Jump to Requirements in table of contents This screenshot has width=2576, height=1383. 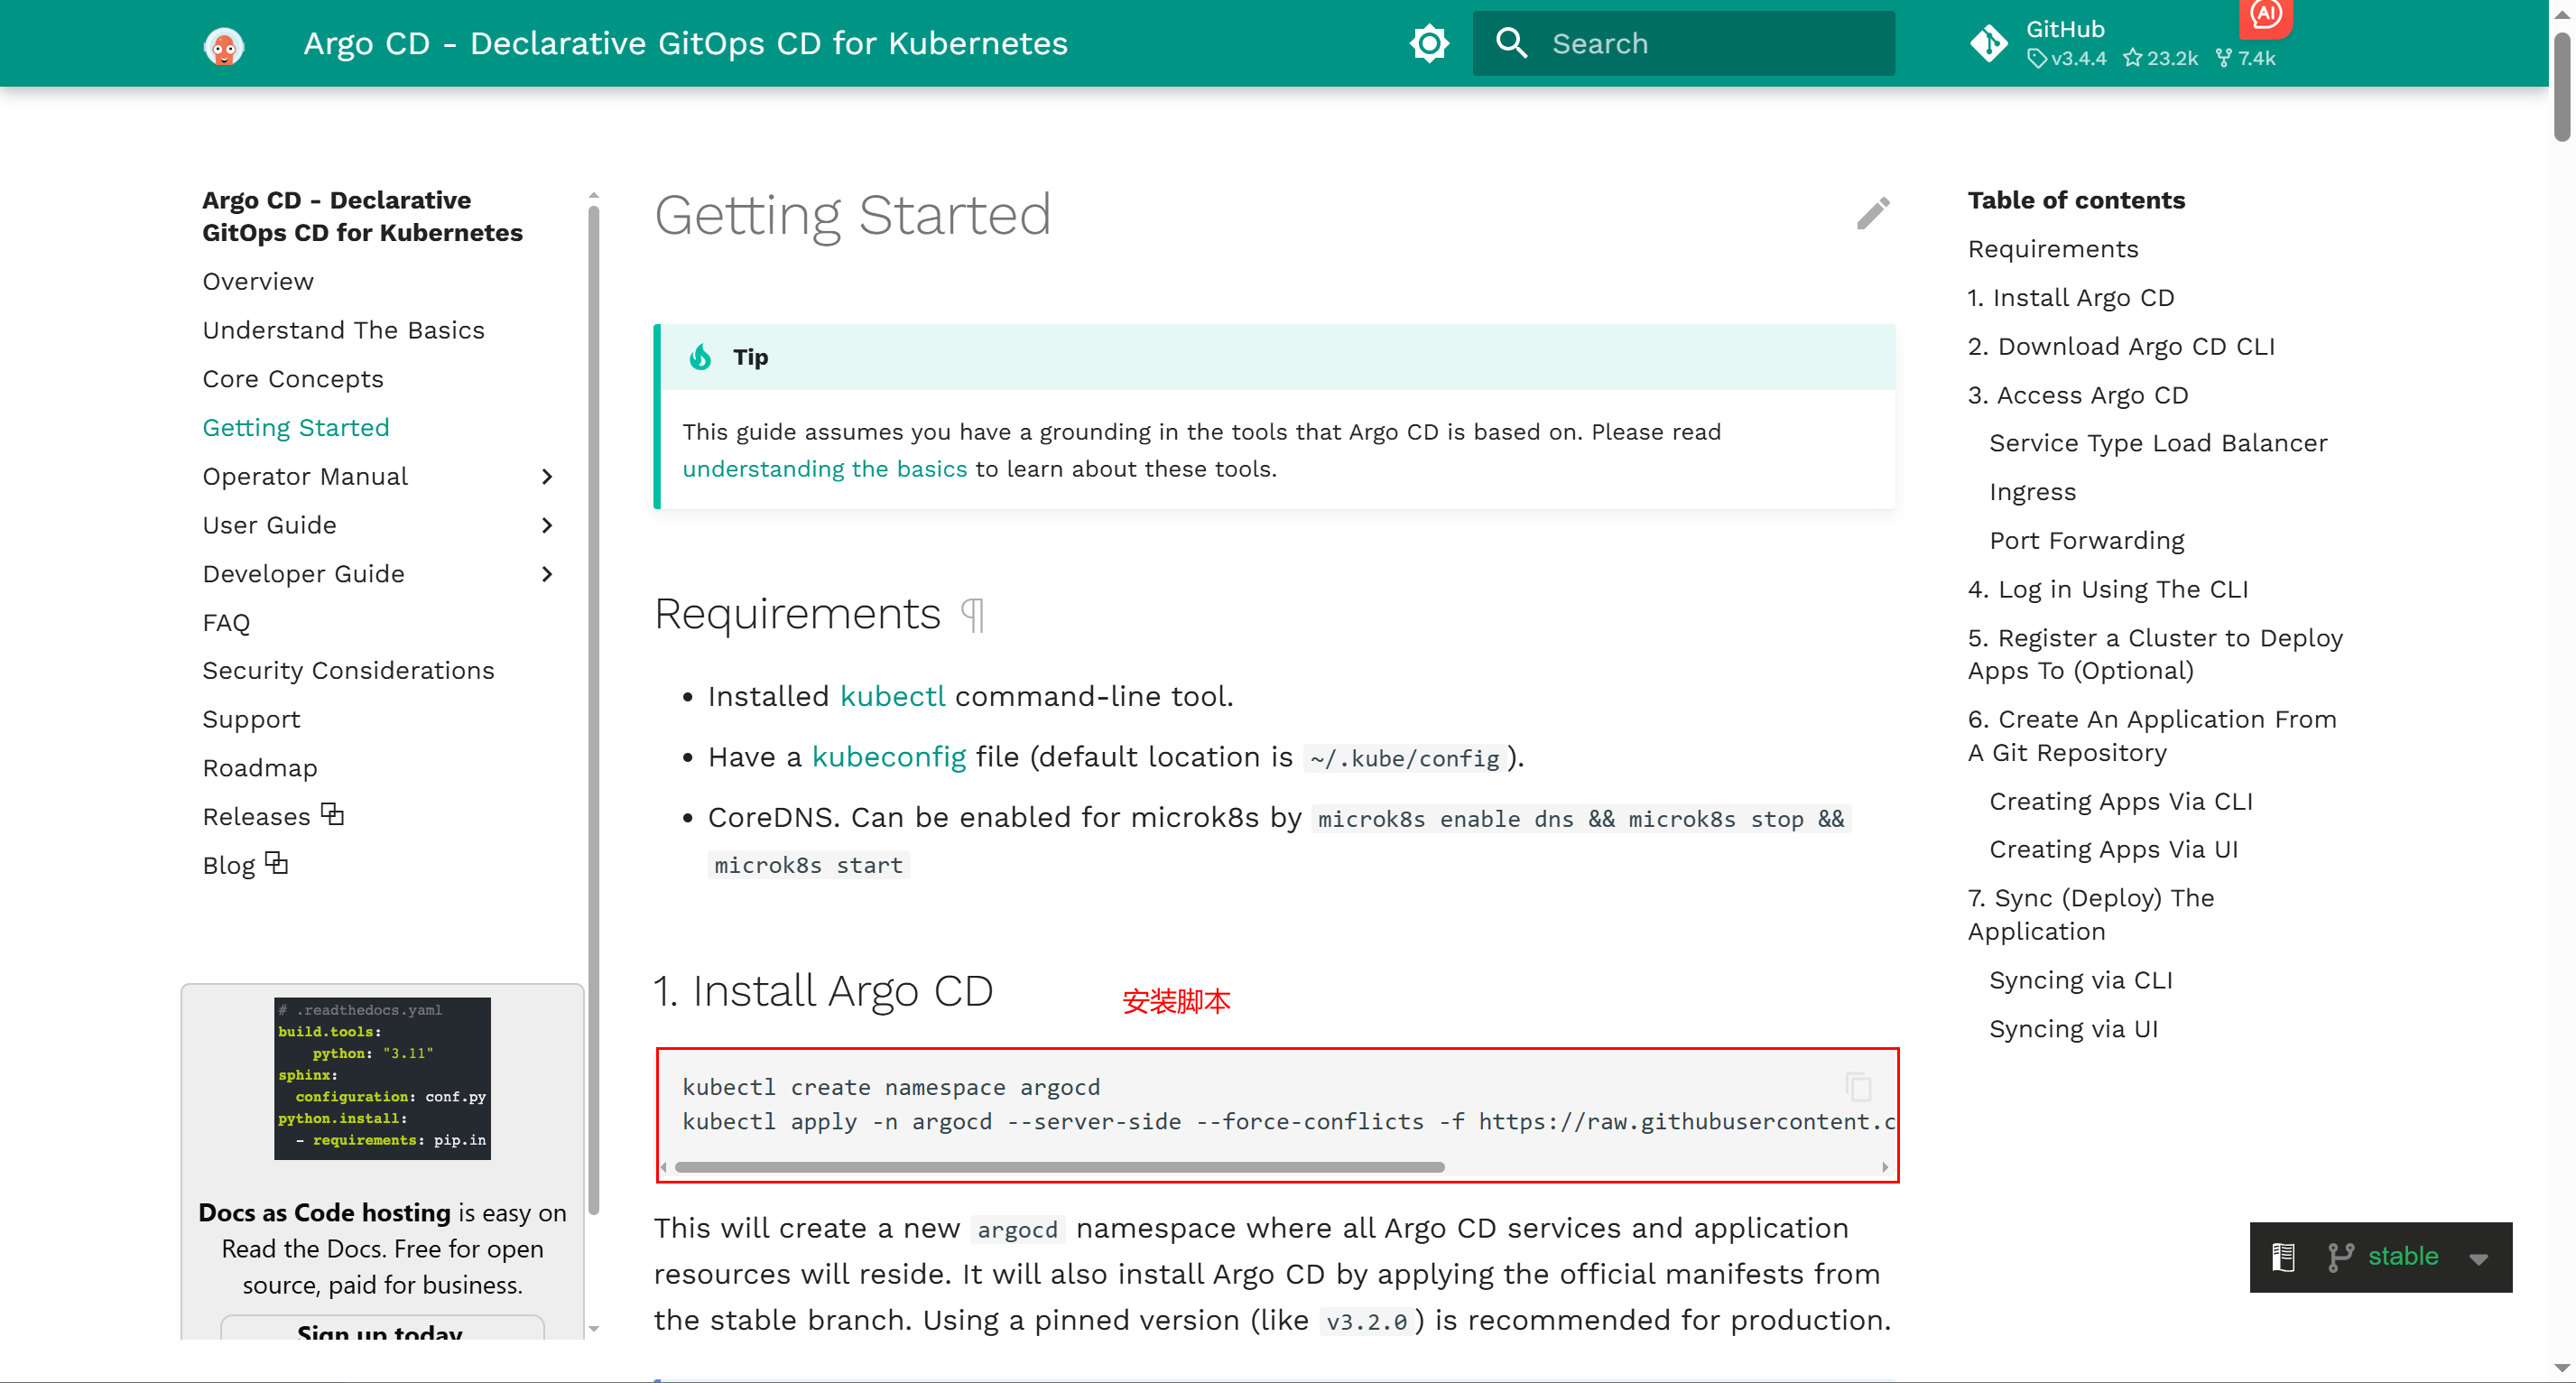[2052, 249]
